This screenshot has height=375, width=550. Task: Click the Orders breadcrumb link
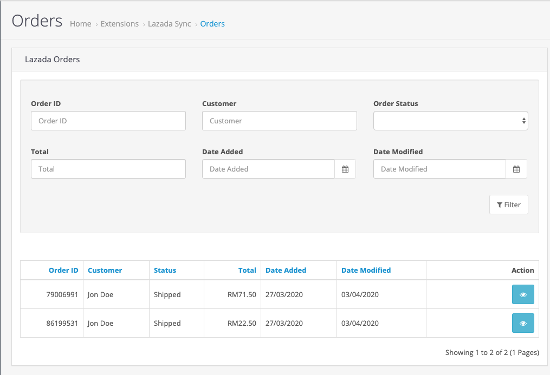pyautogui.click(x=212, y=24)
